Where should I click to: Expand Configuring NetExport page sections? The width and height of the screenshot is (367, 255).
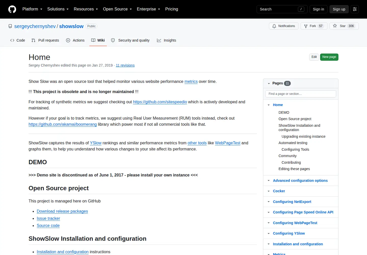[269, 202]
